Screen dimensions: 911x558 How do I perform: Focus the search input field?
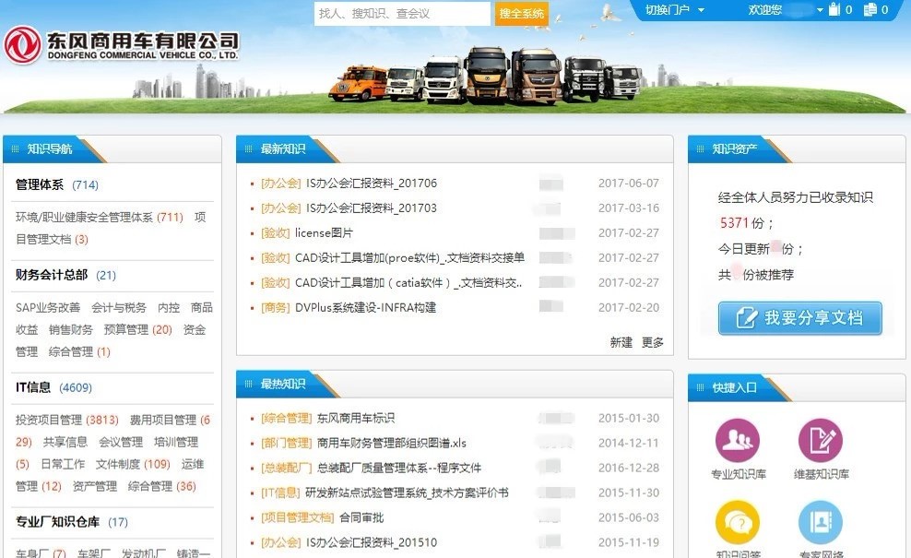coord(402,14)
